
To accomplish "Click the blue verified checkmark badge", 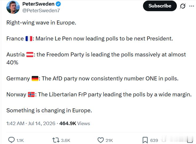I will (58, 4).
